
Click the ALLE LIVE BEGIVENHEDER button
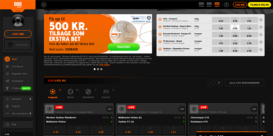point(244,83)
